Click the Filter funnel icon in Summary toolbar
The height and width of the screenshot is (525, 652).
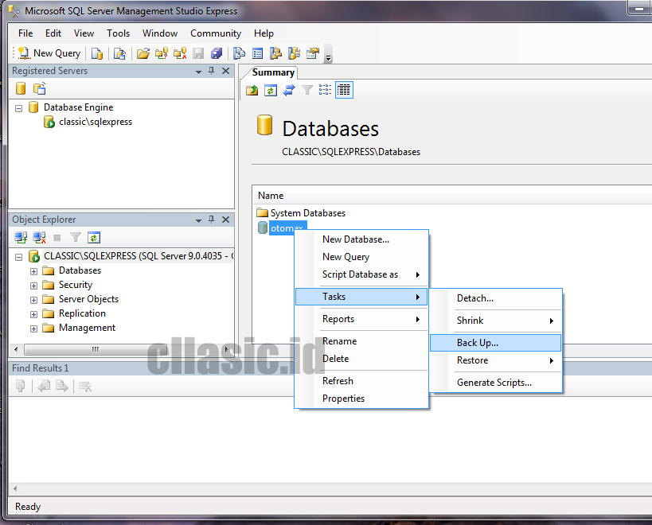coord(306,90)
